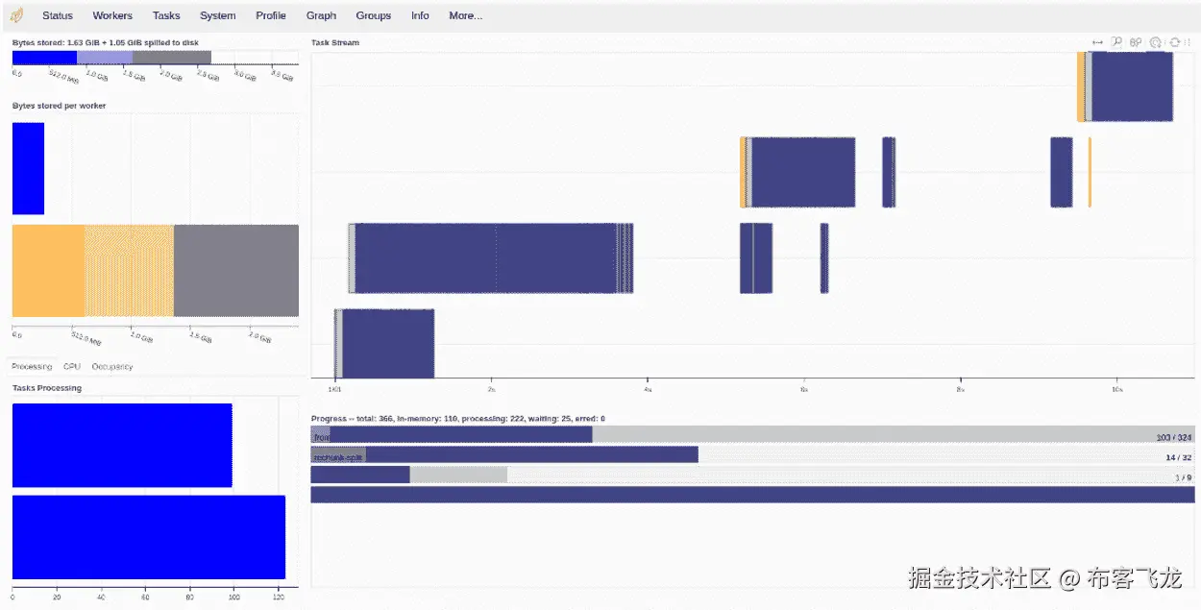Screen dimensions: 1201x610
Task: Open the Status page
Action: (58, 15)
